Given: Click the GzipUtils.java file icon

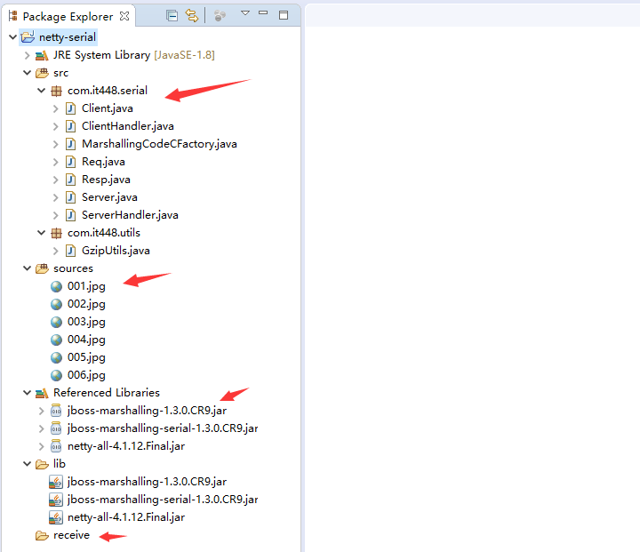Looking at the screenshot, I should (70, 251).
